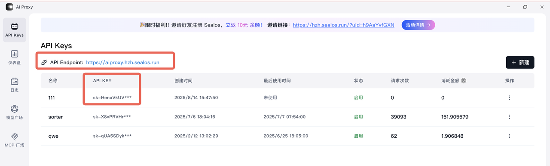Click the 最后使用时间 column header

[x=277, y=80]
